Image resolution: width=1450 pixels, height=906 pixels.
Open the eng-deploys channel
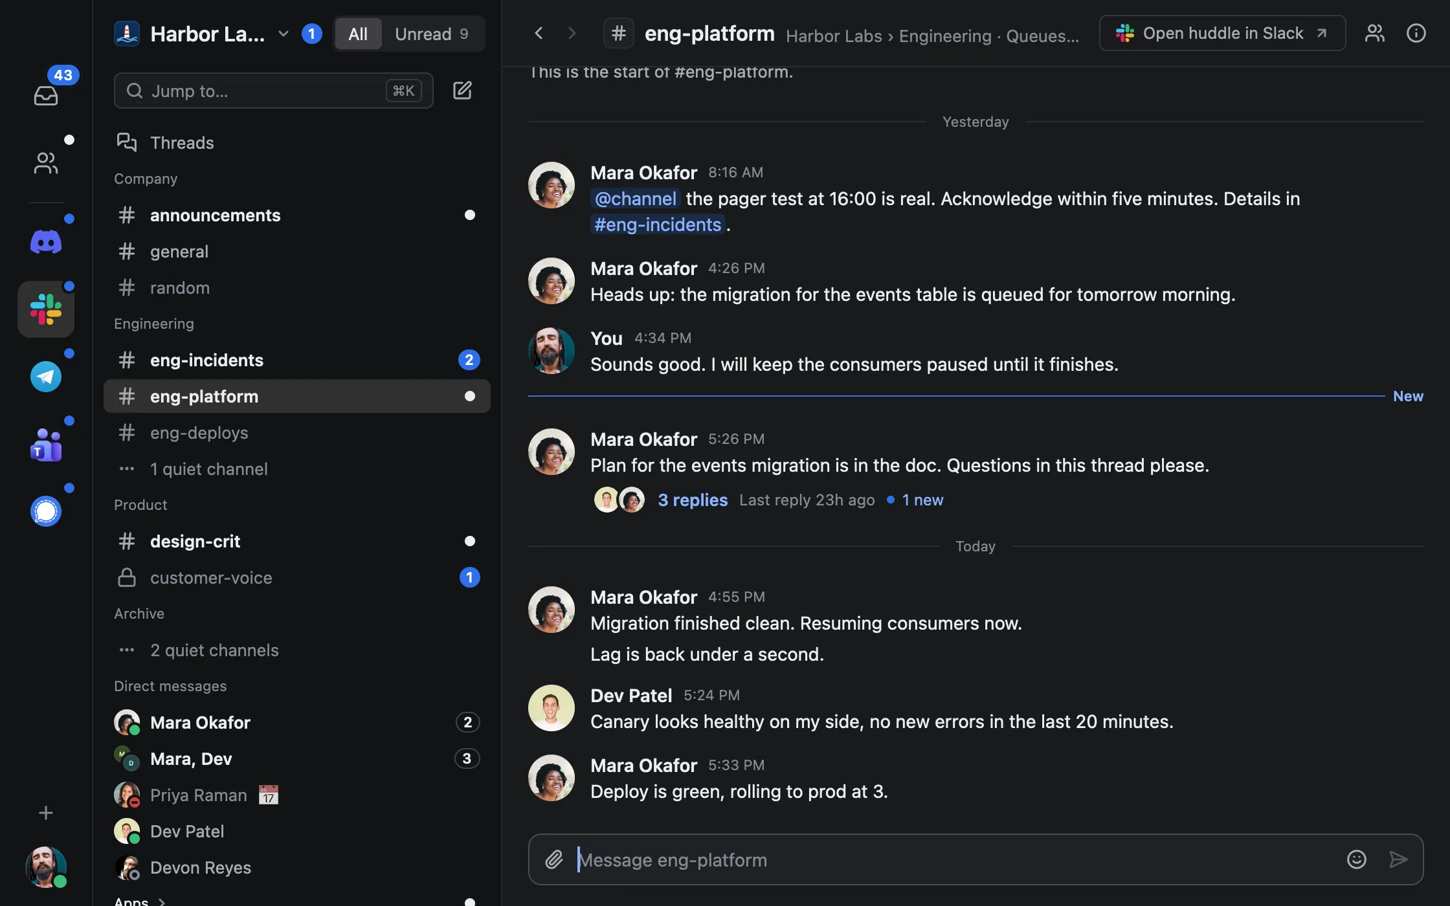[x=298, y=432]
